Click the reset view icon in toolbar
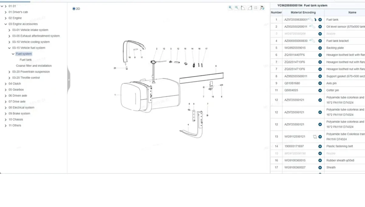365x207 pixels. pos(262,8)
